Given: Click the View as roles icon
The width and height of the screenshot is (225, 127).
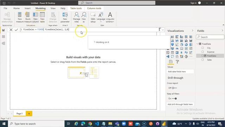Looking at the screenshot, I should tap(84, 17).
